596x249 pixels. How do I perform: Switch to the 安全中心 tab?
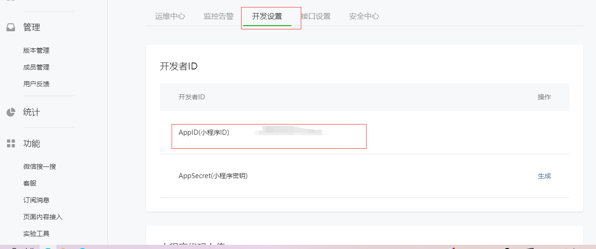pyautogui.click(x=364, y=16)
